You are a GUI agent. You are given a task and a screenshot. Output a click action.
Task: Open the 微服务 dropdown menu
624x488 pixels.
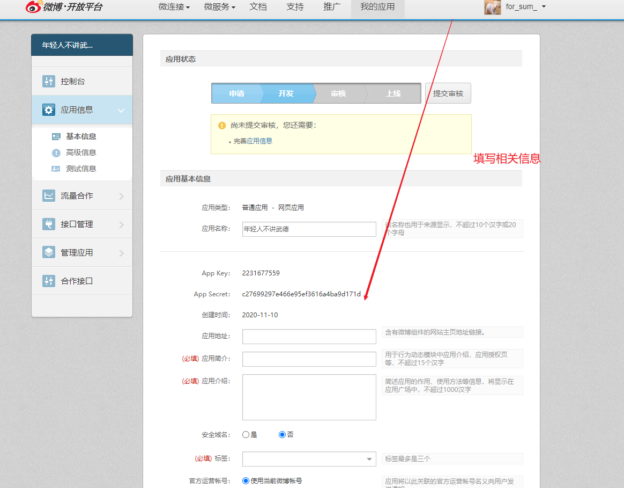220,7
